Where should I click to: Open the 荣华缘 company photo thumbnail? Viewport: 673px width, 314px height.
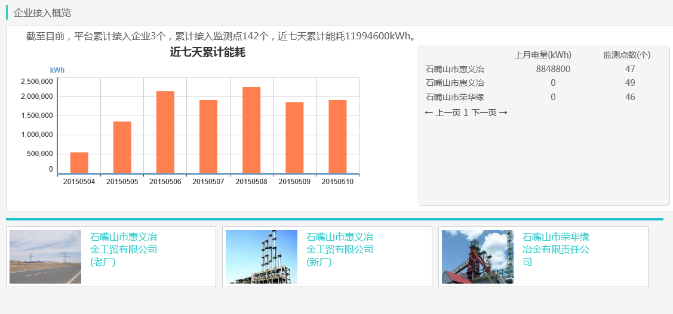[x=477, y=257]
